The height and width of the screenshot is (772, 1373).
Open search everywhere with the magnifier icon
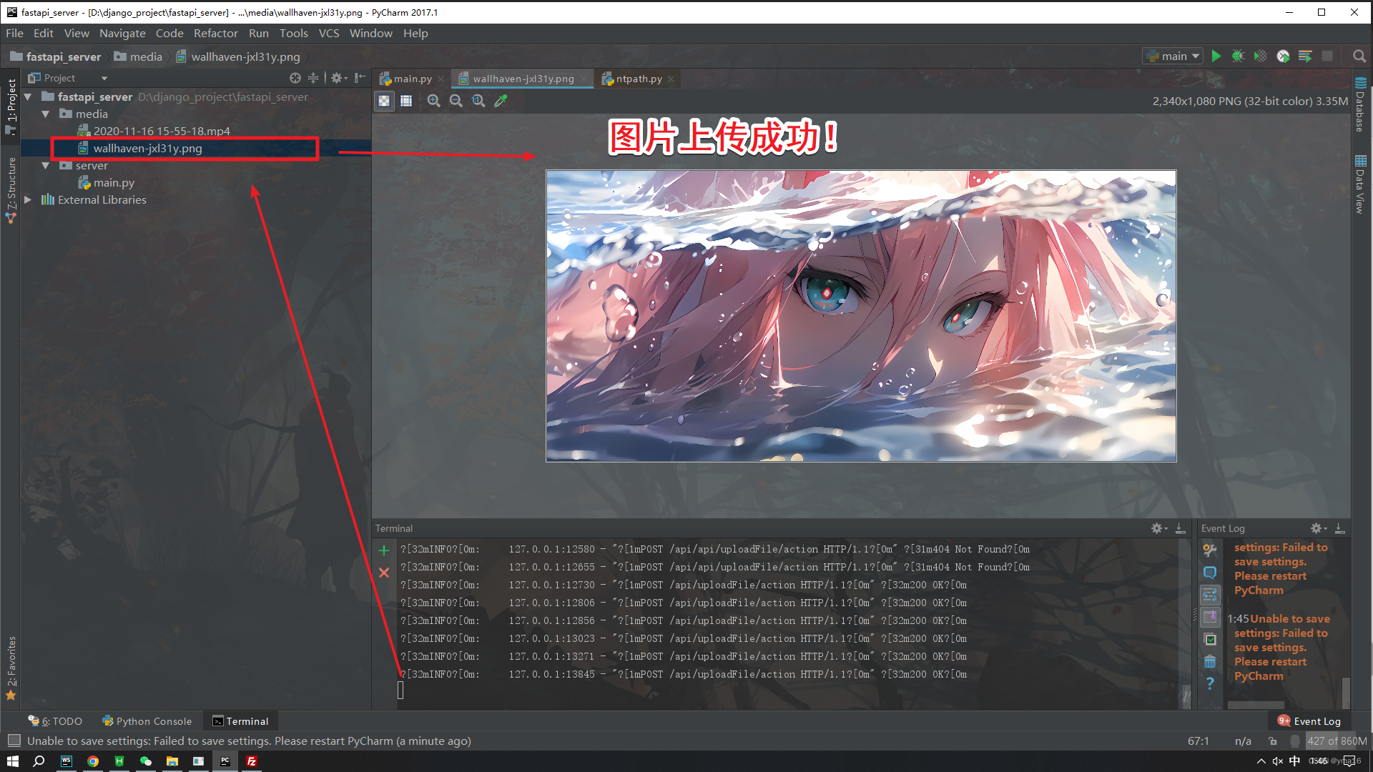pos(1359,56)
